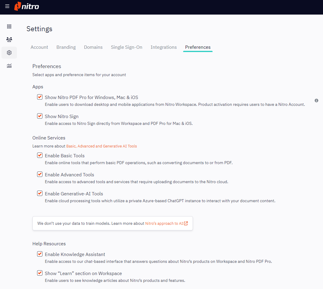Uncheck Enable Generative-AI Tools
The height and width of the screenshot is (289, 323).
pyautogui.click(x=40, y=193)
